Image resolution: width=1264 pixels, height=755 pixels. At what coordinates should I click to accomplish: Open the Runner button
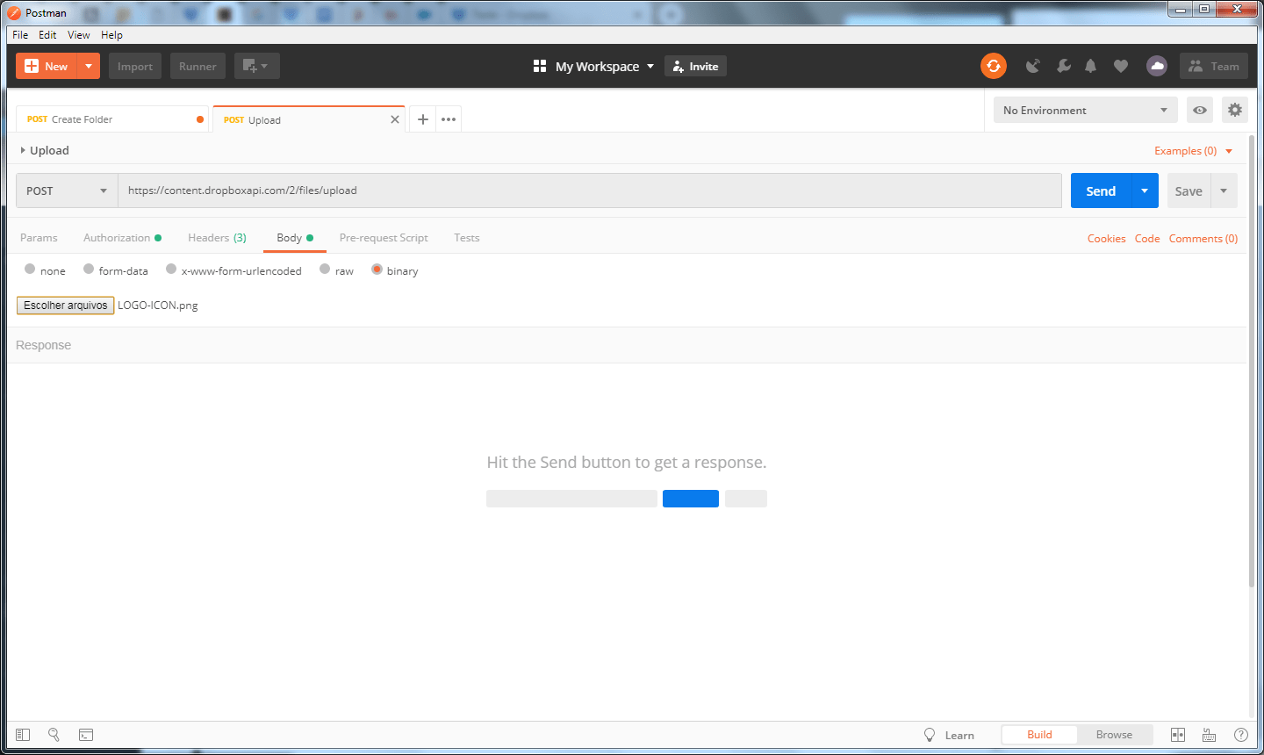197,66
